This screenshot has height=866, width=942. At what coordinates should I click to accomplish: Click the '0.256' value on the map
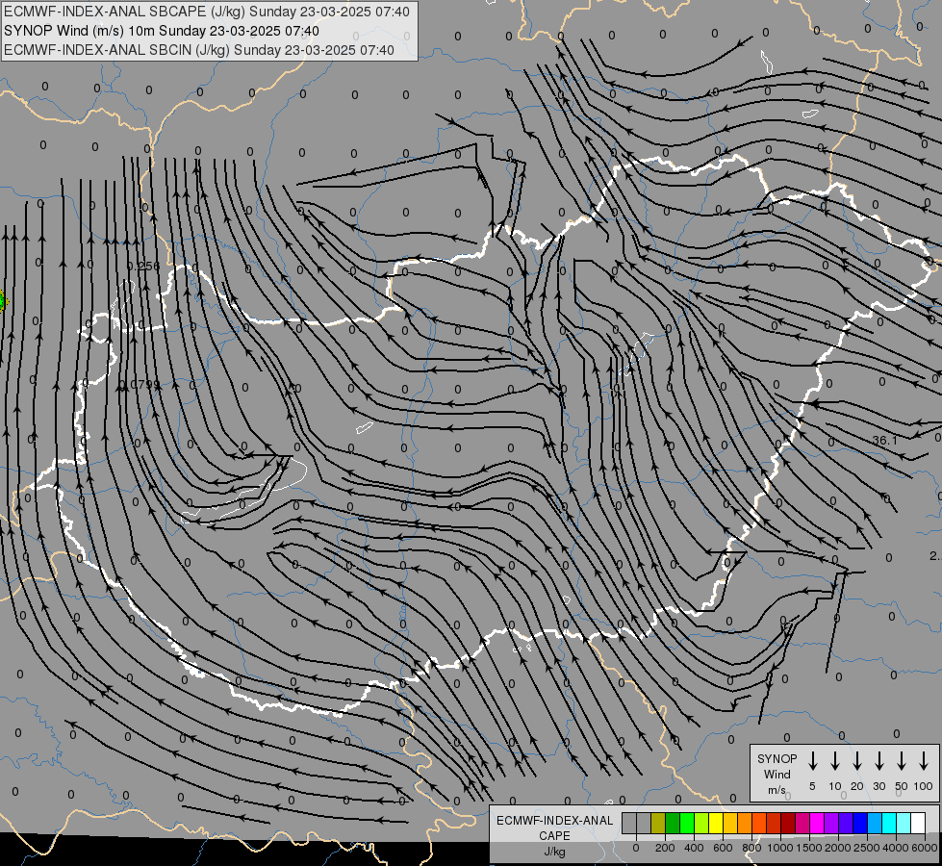[143, 266]
